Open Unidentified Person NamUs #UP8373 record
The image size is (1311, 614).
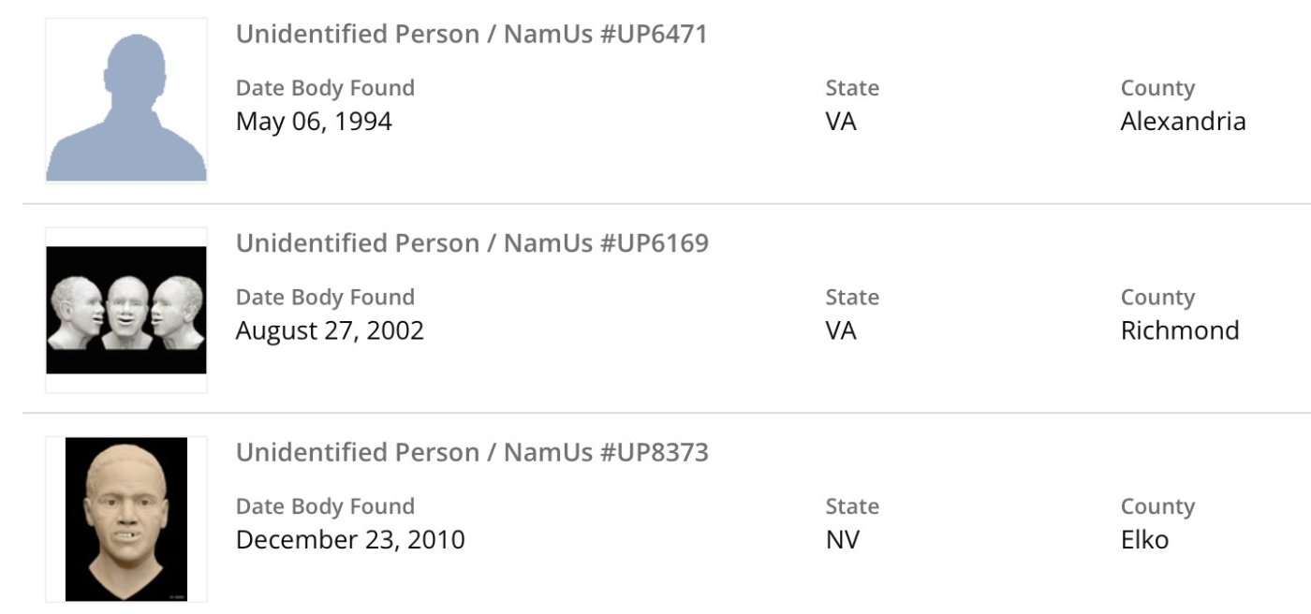(472, 453)
